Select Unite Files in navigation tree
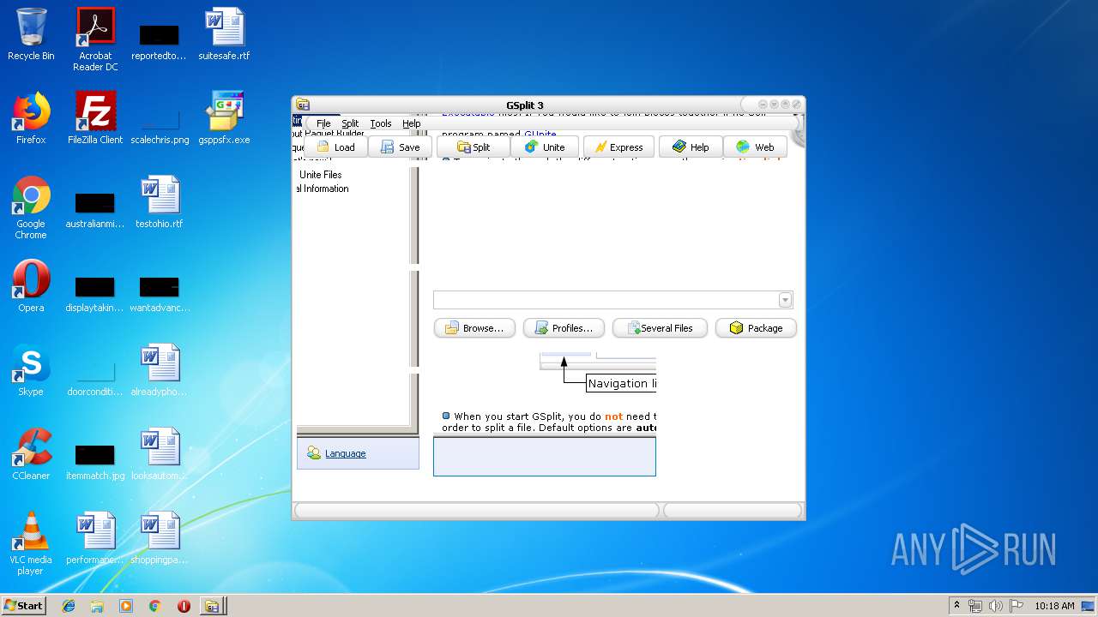The width and height of the screenshot is (1098, 617). click(321, 175)
